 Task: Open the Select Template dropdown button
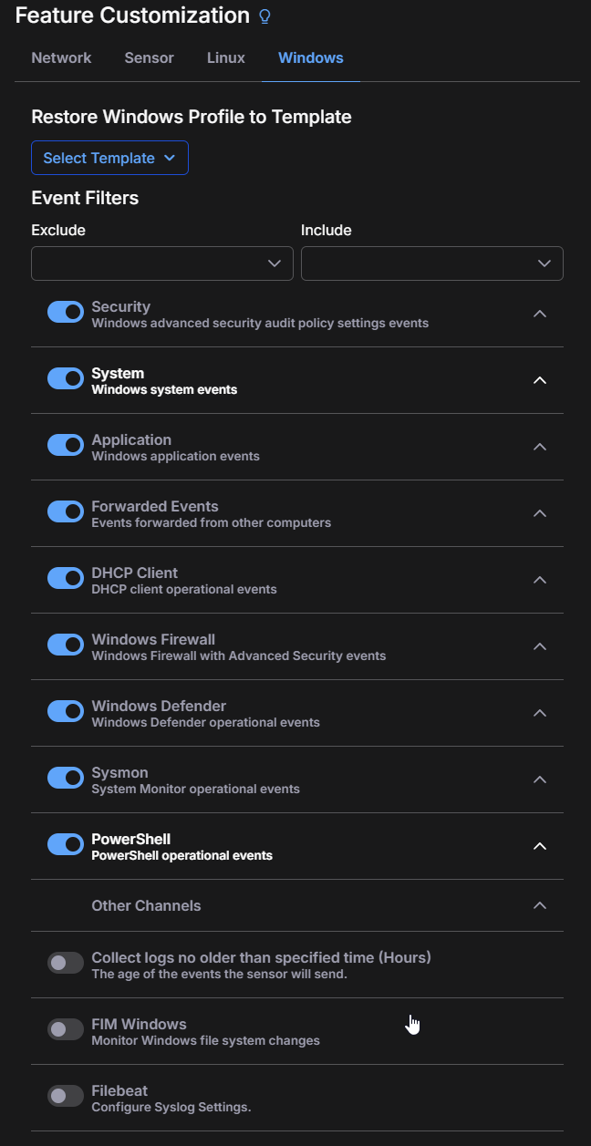pyautogui.click(x=109, y=158)
